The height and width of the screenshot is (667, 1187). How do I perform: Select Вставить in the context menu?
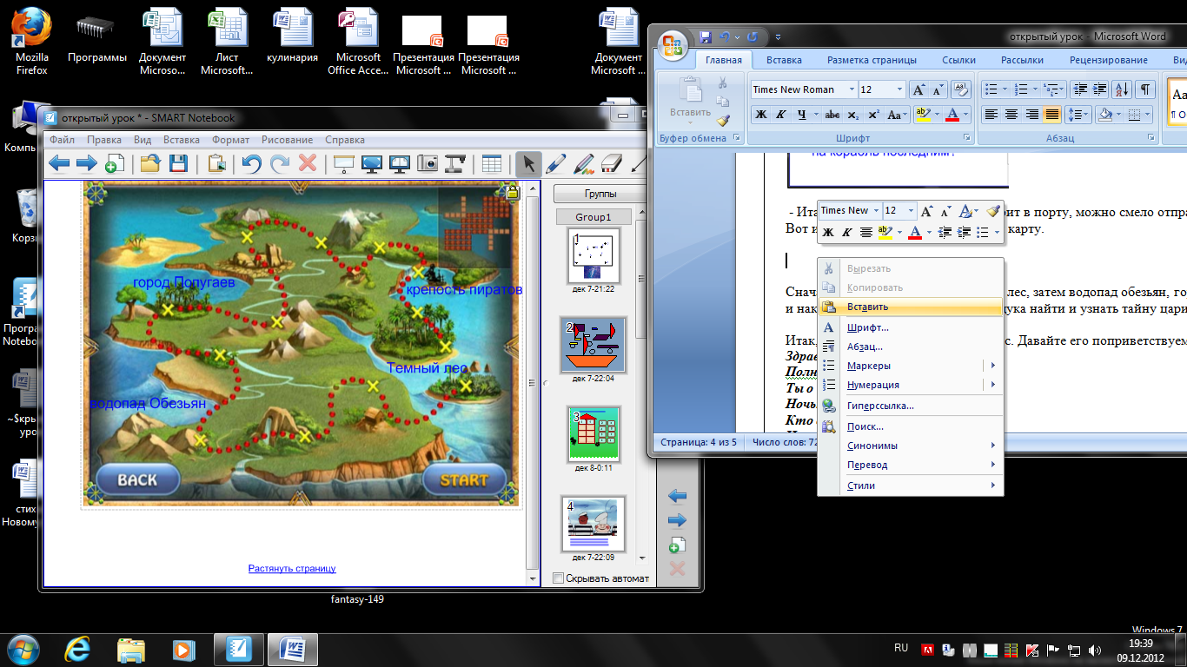click(911, 307)
